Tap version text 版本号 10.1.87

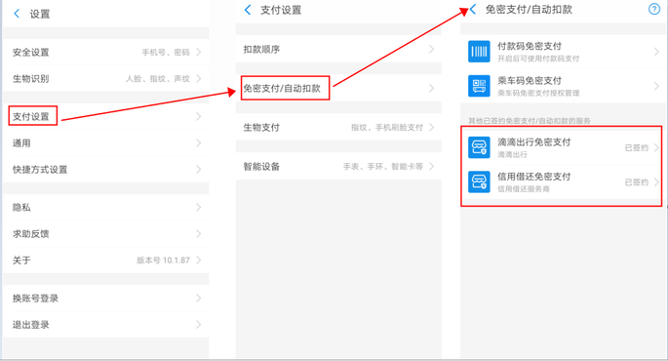pos(163,260)
